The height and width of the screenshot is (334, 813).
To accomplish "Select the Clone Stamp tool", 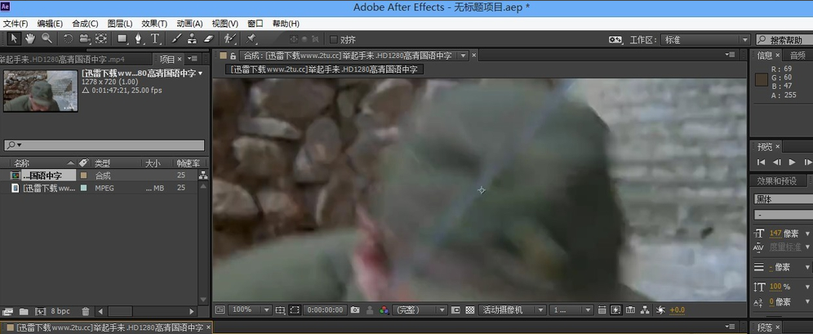I will pos(192,38).
